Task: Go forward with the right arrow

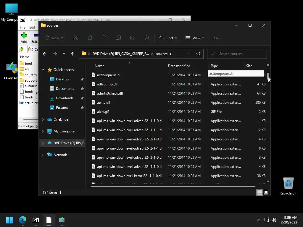Action: point(55,54)
